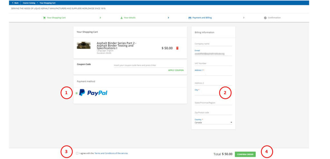Click the Address 2 field
The width and height of the screenshot is (330, 159).
click(x=213, y=83)
